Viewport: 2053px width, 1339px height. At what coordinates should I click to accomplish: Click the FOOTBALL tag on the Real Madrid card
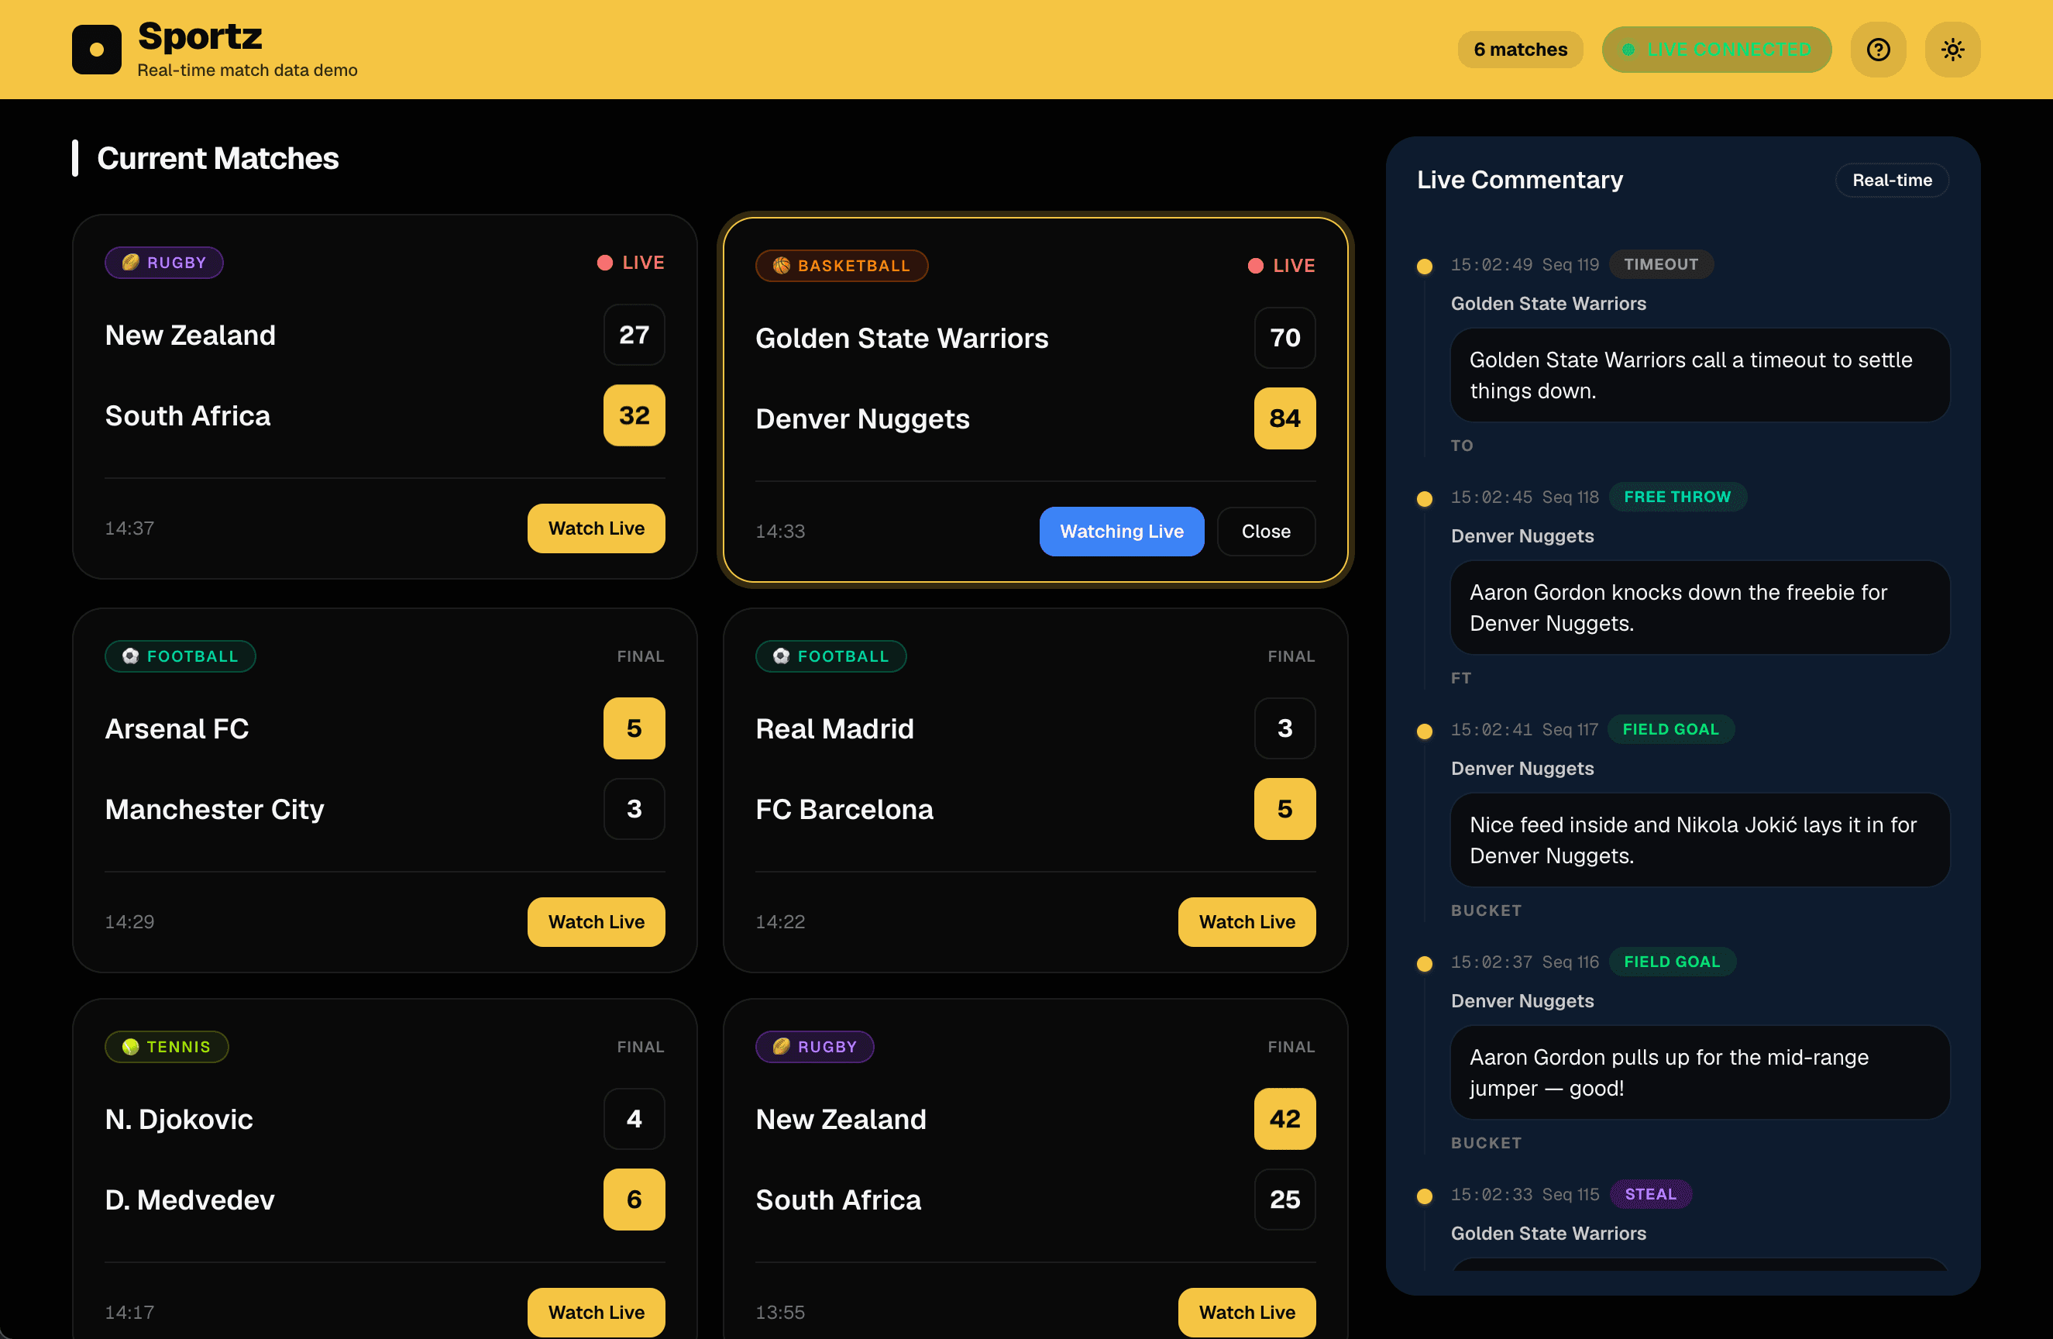(830, 656)
